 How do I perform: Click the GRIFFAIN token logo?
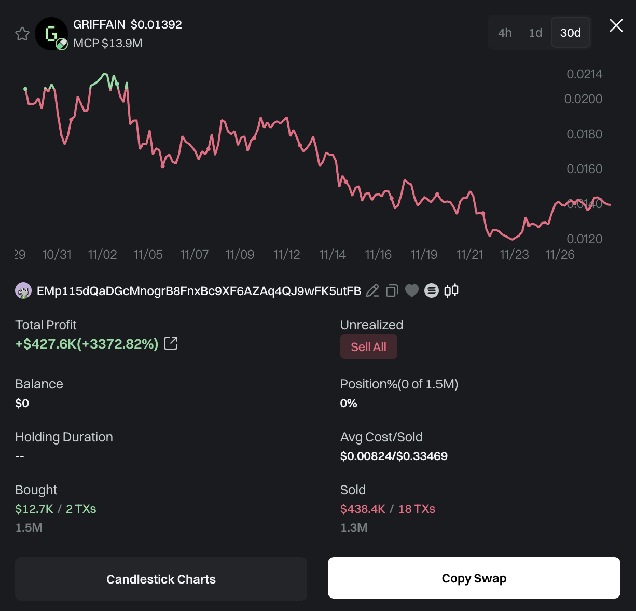click(x=51, y=34)
